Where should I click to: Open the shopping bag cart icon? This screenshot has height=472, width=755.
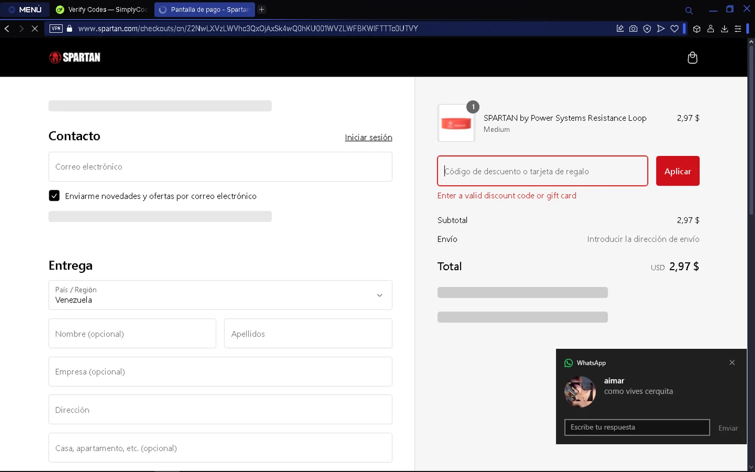coord(692,58)
